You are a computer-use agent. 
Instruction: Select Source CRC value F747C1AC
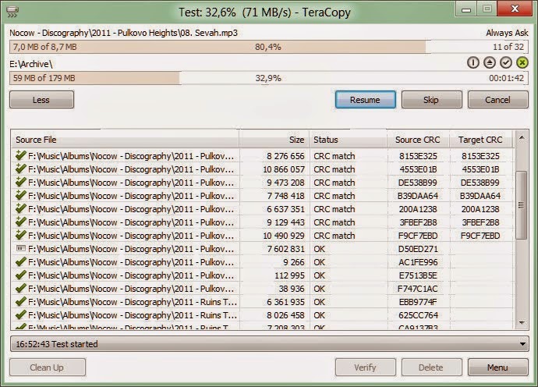[418, 289]
